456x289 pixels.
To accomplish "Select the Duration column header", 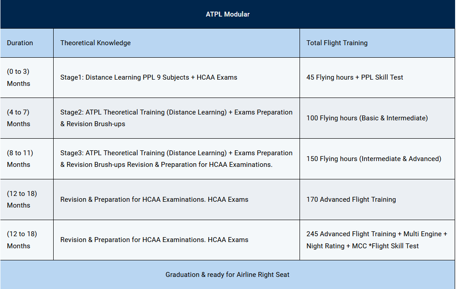I will pyautogui.click(x=20, y=43).
